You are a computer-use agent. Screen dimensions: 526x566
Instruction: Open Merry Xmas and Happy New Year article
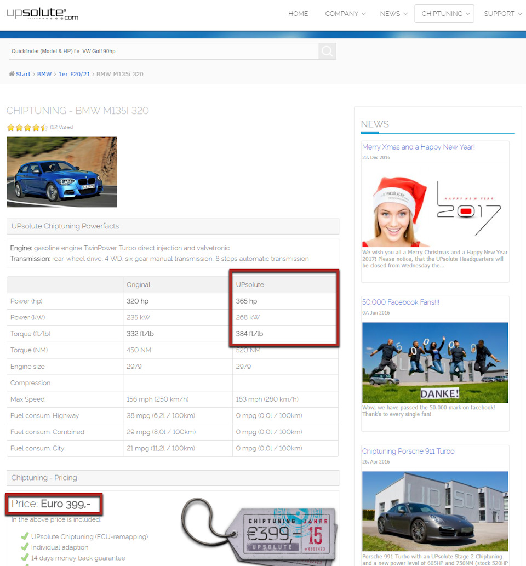419,147
